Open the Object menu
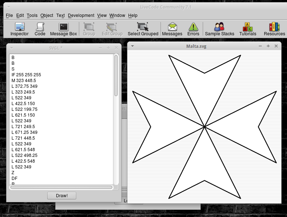 [47, 15]
